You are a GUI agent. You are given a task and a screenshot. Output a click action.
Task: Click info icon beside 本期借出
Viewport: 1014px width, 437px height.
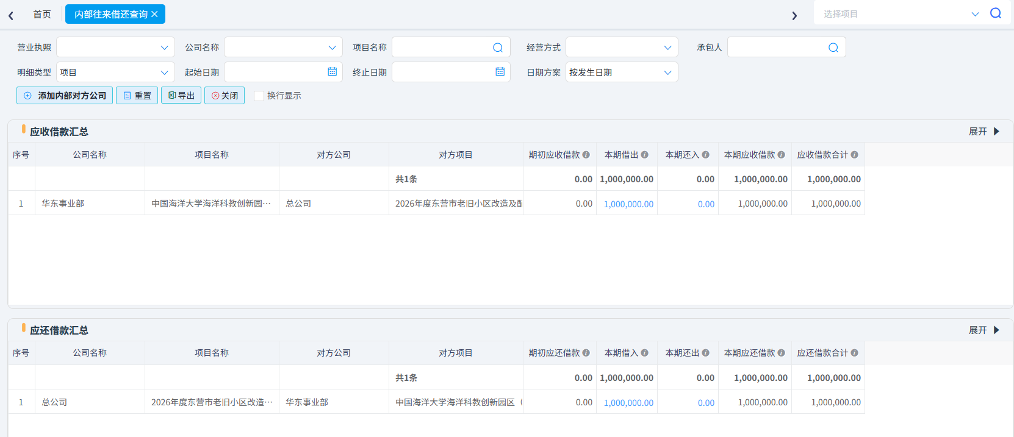645,155
